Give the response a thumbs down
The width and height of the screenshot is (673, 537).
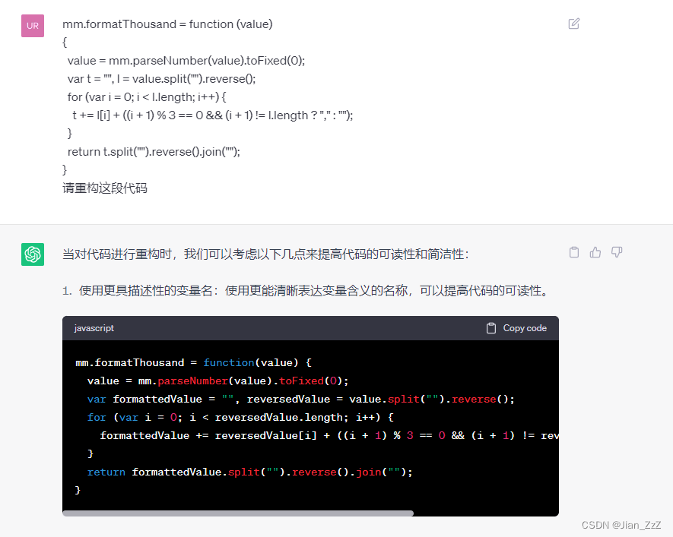tap(617, 252)
